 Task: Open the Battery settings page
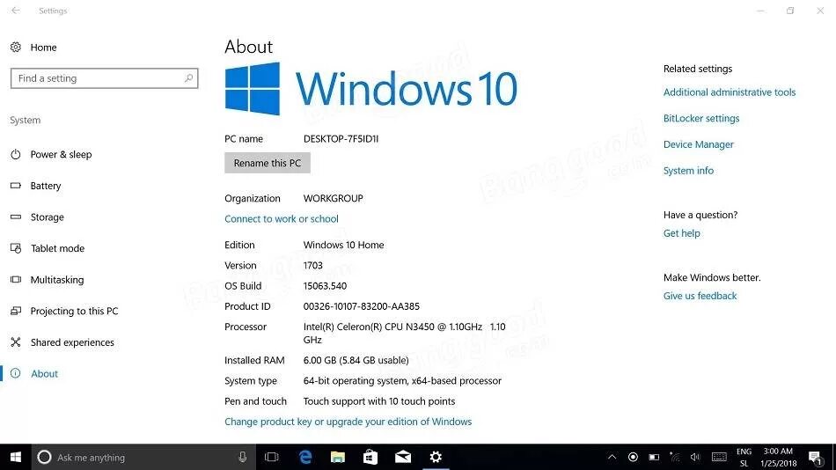point(45,187)
